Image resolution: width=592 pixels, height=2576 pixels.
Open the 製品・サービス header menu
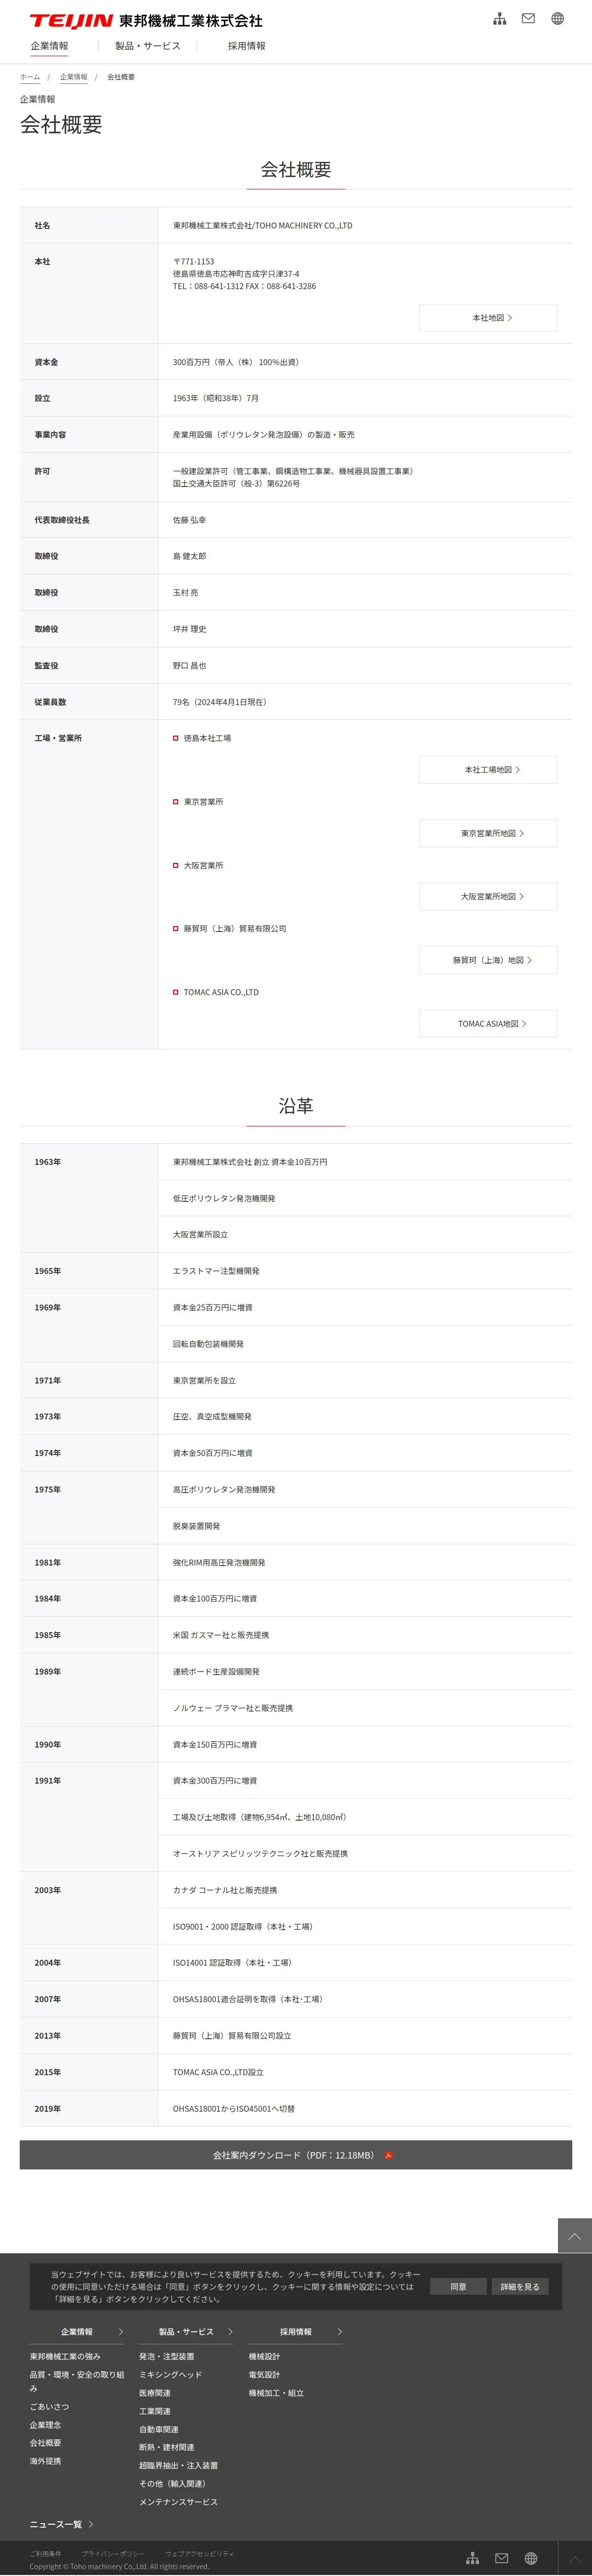pos(148,46)
